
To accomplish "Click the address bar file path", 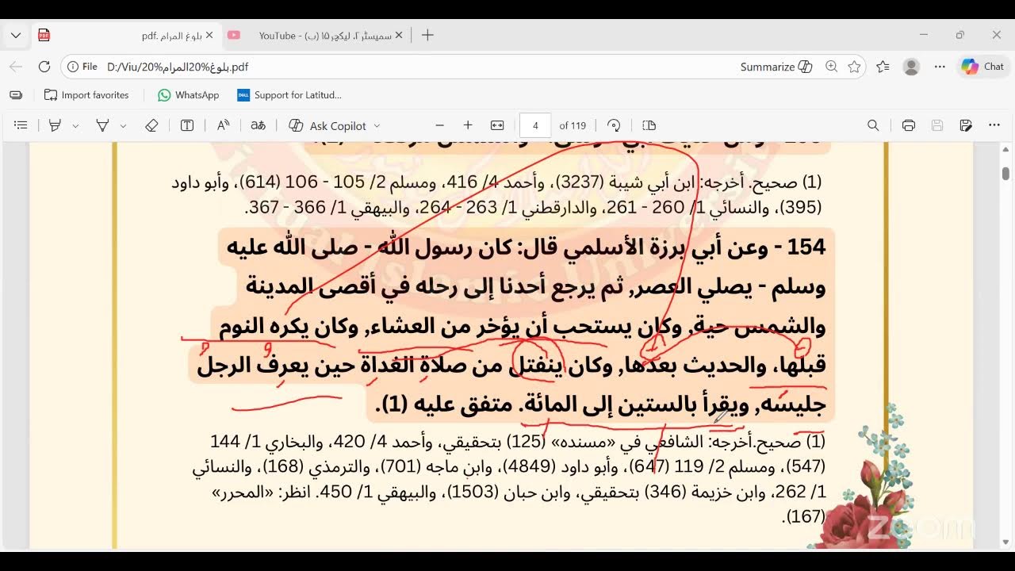I will [x=178, y=67].
